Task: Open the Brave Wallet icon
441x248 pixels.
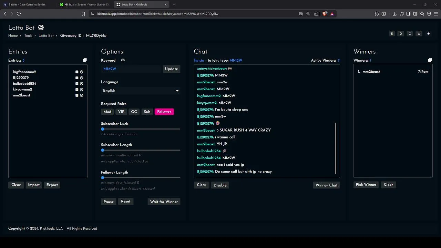Action: coord(415,14)
